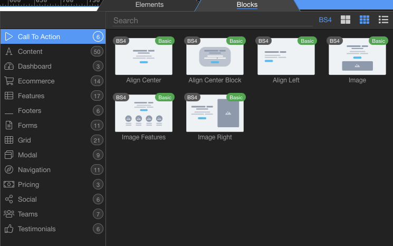Select the Blocks tab
This screenshot has height=246, width=393.
247,5
